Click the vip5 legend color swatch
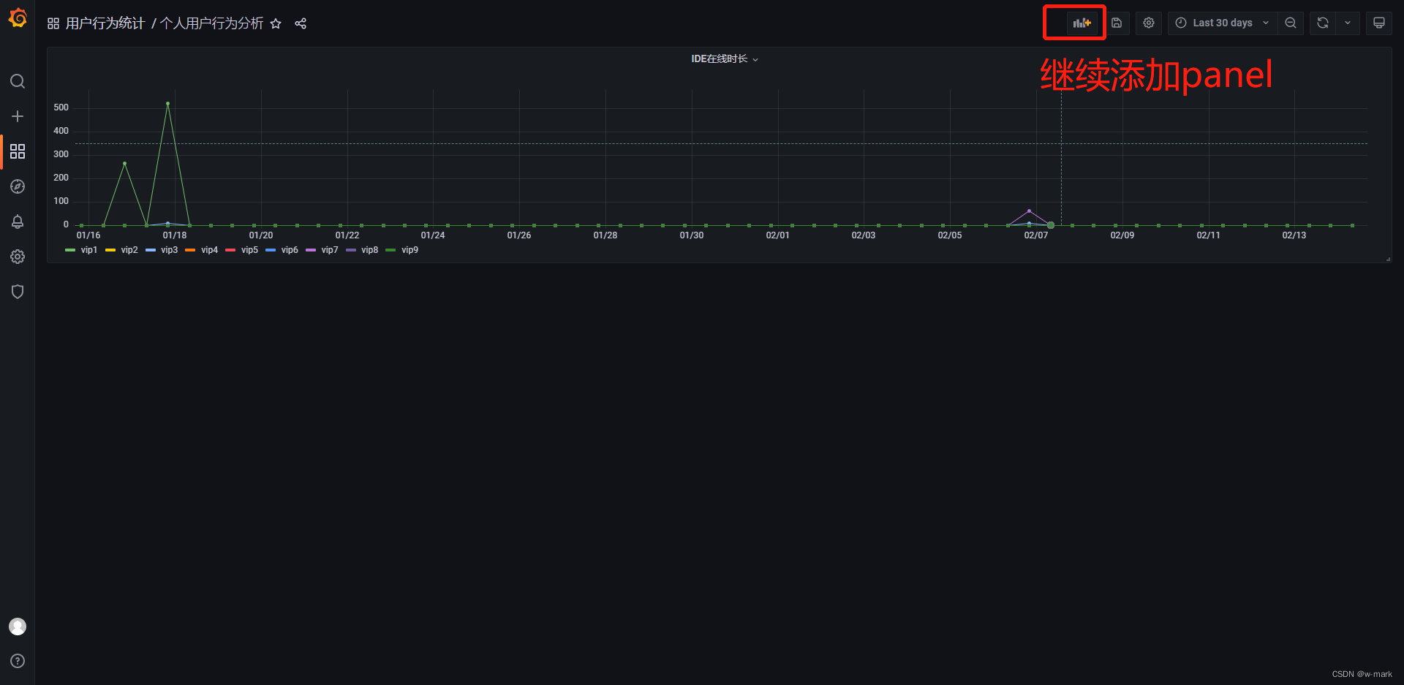This screenshot has height=685, width=1404. [x=230, y=250]
